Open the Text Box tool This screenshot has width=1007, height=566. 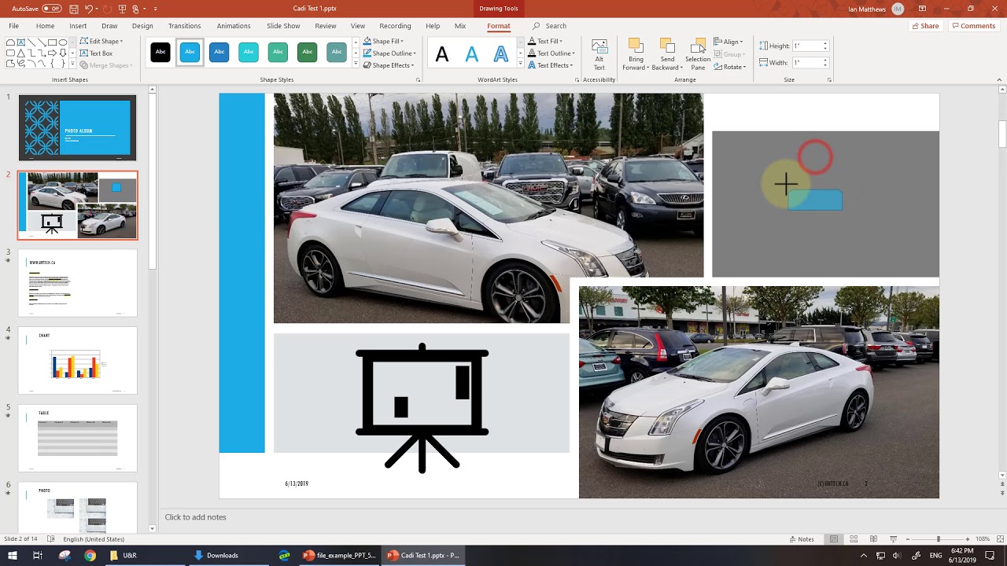(96, 53)
